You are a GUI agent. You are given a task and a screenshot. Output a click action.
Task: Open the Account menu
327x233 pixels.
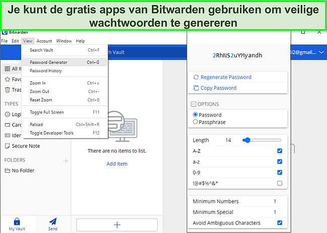(44, 41)
